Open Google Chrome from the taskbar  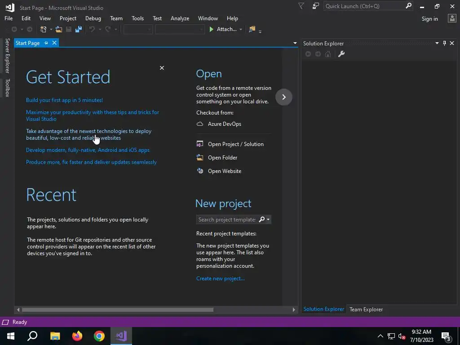[x=99, y=336]
